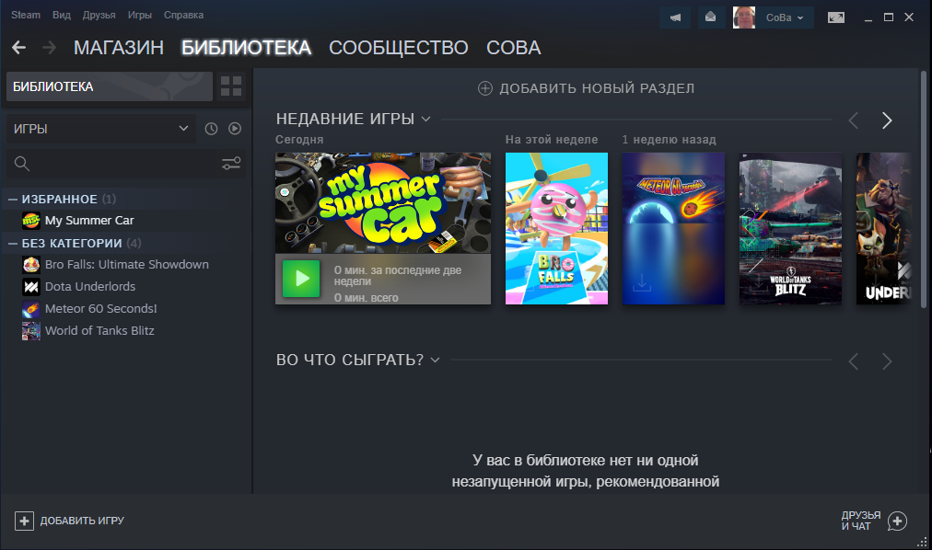Collapse the БЕЗ КАТЕГОРИИ category

pyautogui.click(x=13, y=243)
